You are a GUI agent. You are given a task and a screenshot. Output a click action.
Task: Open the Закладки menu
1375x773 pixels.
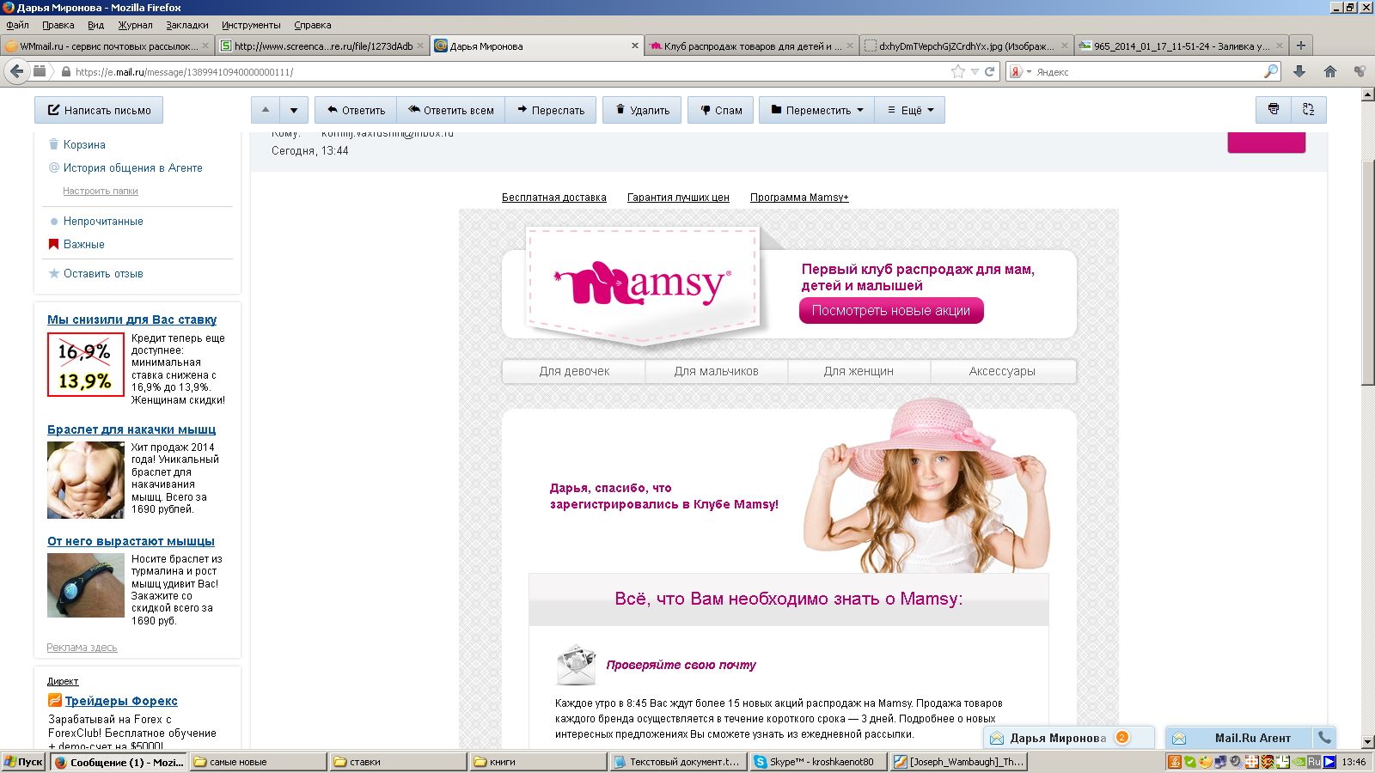tap(187, 25)
